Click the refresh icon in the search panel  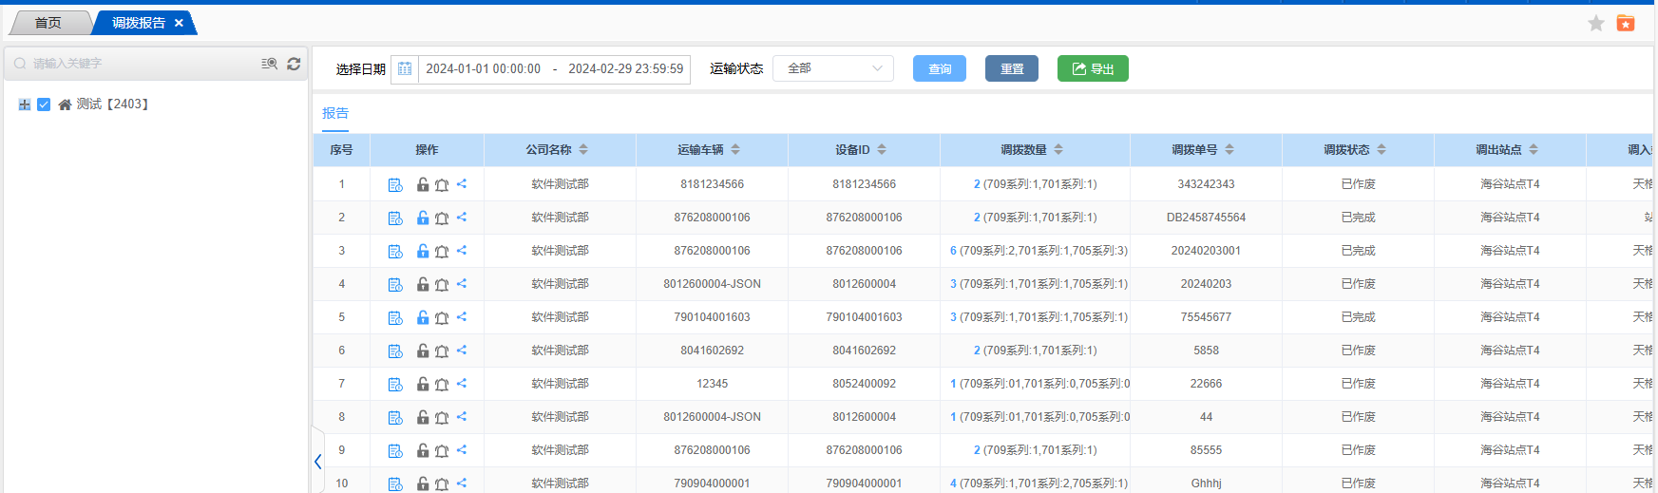coord(294,64)
